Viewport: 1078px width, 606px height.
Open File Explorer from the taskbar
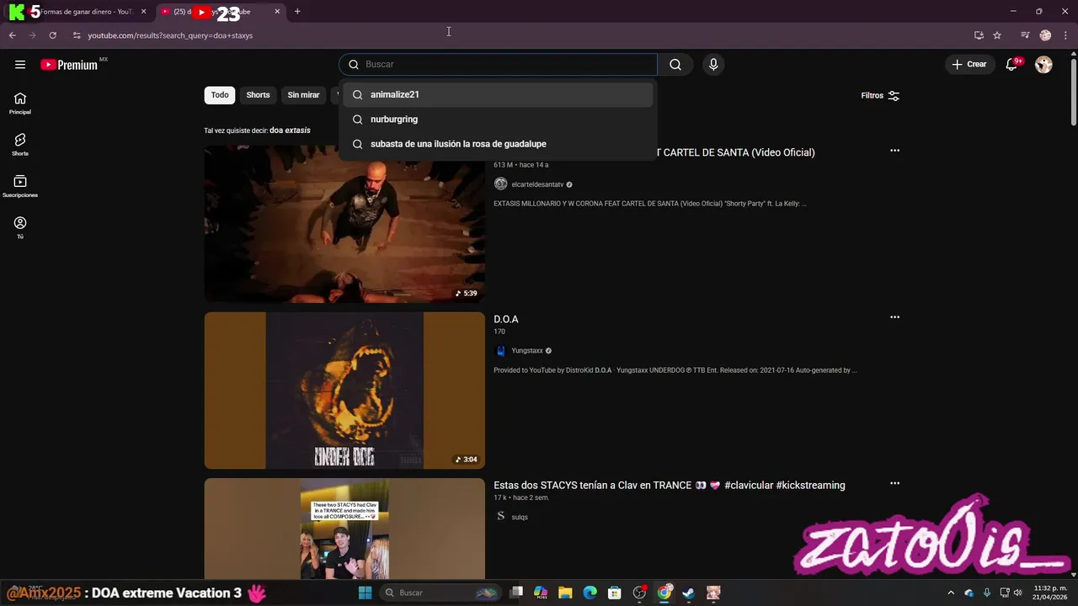[565, 593]
